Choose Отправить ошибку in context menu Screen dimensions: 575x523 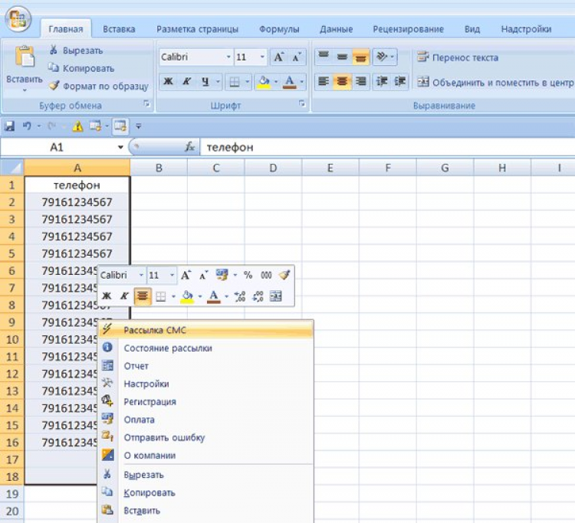point(206,438)
